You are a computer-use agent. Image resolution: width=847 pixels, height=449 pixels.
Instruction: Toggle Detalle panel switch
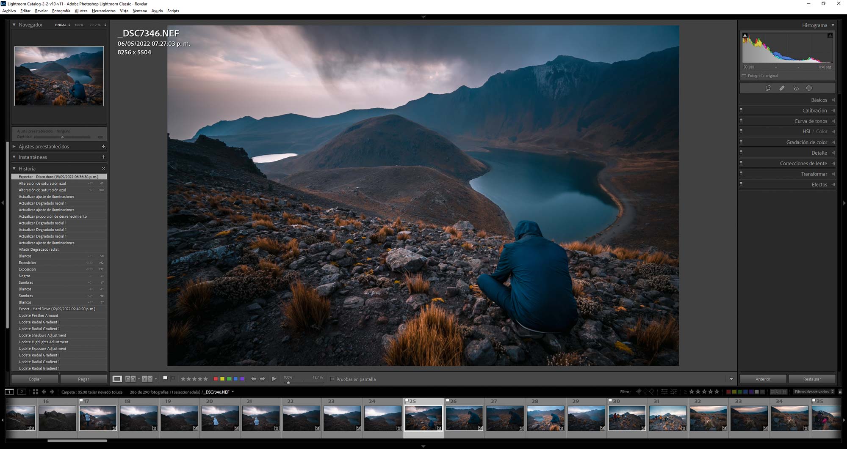(x=741, y=152)
